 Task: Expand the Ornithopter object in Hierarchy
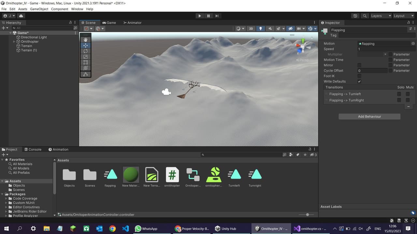coord(14,42)
